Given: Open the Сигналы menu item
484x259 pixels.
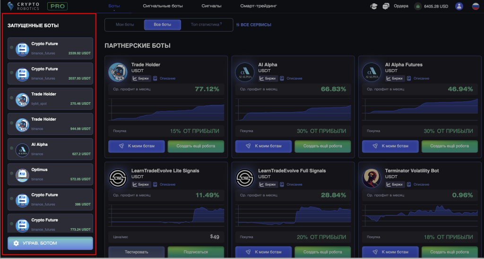Looking at the screenshot, I should 211,6.
